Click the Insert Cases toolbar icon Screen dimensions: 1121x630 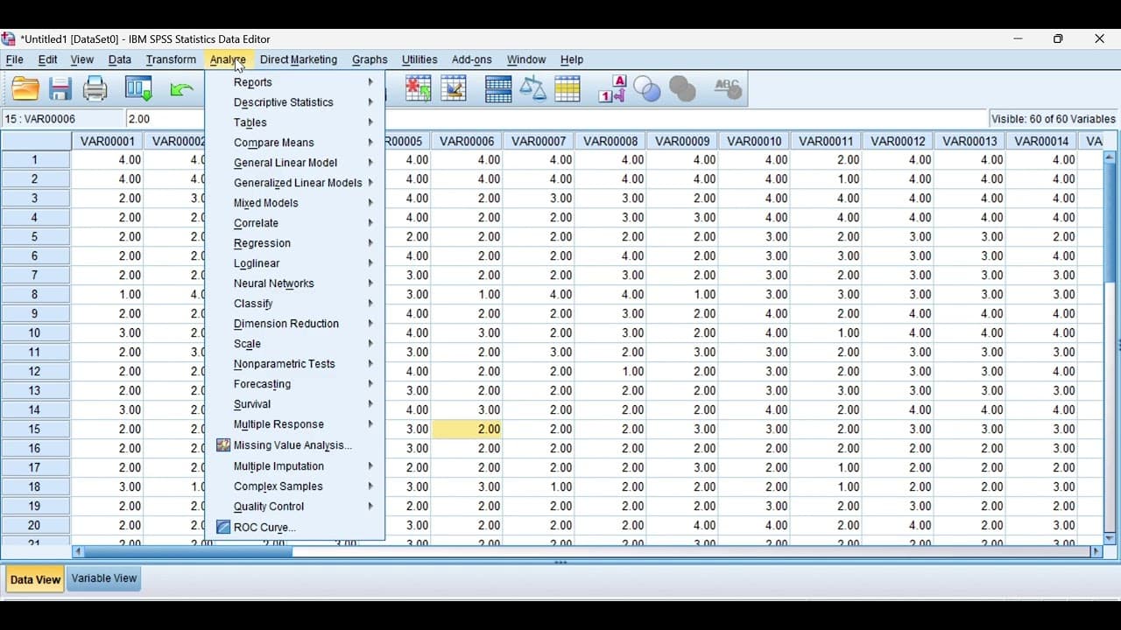pyautogui.click(x=418, y=88)
